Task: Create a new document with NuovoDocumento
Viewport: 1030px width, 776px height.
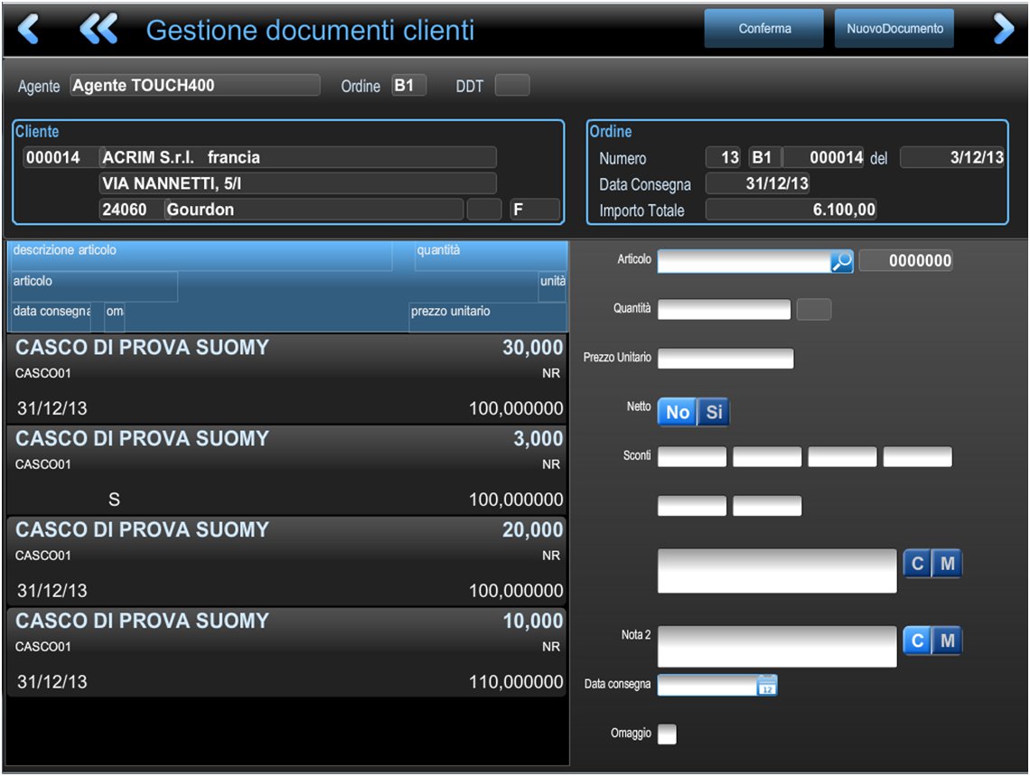Action: (x=894, y=28)
